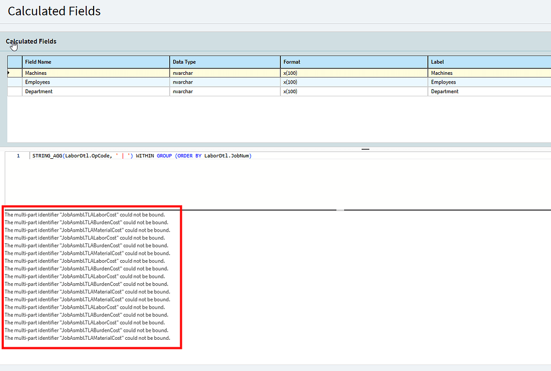
Task: Click the Format column header
Action: point(354,62)
